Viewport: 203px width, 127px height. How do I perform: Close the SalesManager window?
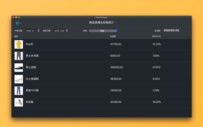[x=13, y=17]
